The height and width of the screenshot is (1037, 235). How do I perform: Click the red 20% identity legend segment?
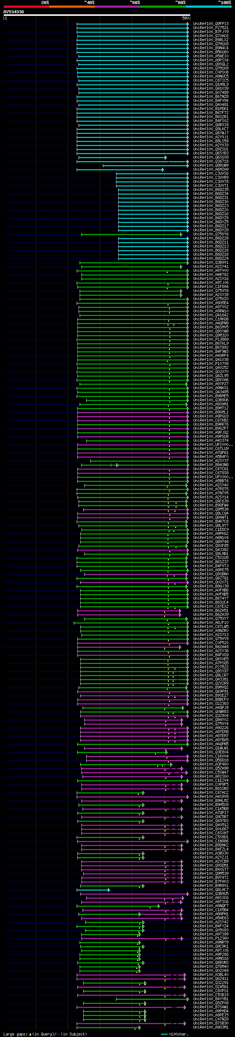[x=26, y=7]
